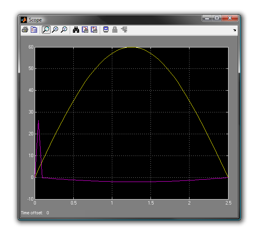Click the Print icon in the toolbar
The width and height of the screenshot is (255, 231).
(x=25, y=30)
